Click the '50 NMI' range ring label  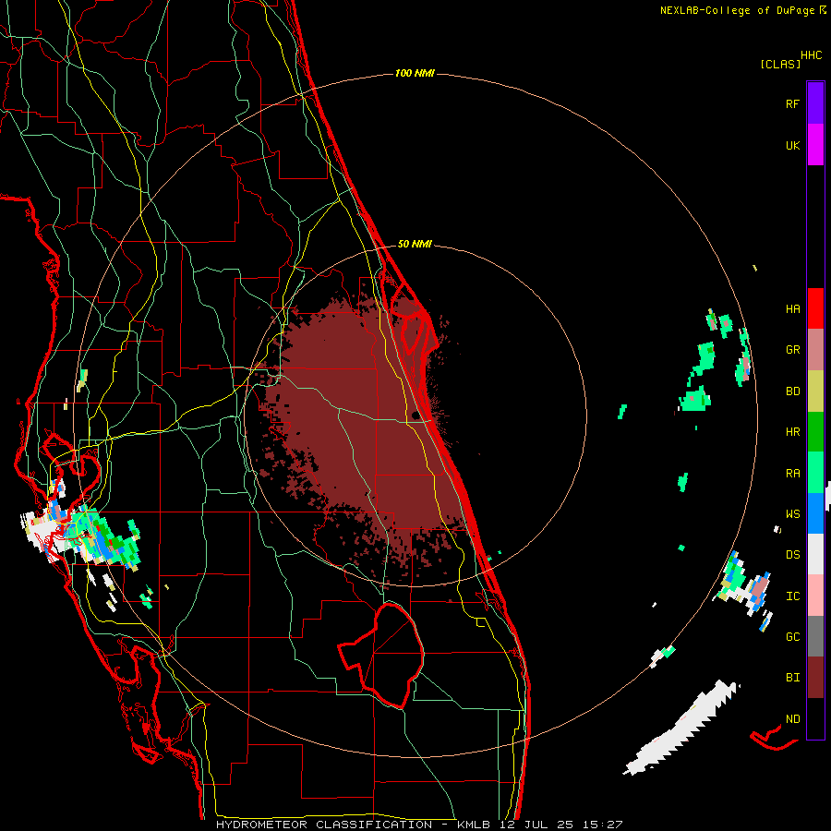[x=415, y=245]
